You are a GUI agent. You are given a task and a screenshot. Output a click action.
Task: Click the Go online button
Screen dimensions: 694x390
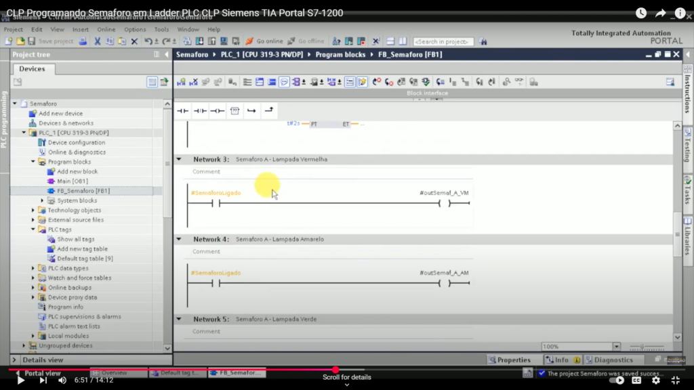coord(265,41)
